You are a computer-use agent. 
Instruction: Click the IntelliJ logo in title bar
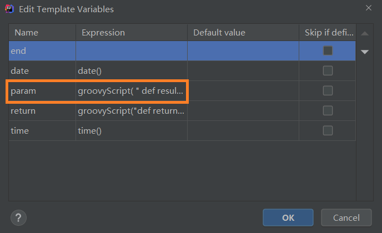pyautogui.click(x=9, y=9)
